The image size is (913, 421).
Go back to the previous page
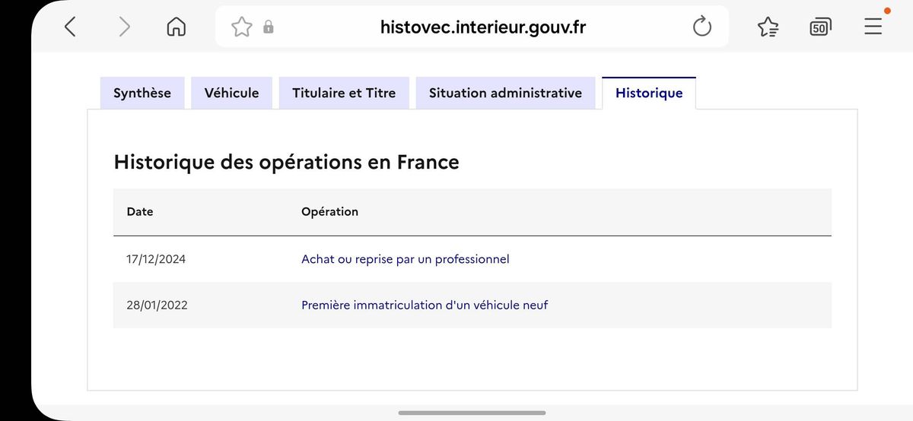click(x=70, y=27)
